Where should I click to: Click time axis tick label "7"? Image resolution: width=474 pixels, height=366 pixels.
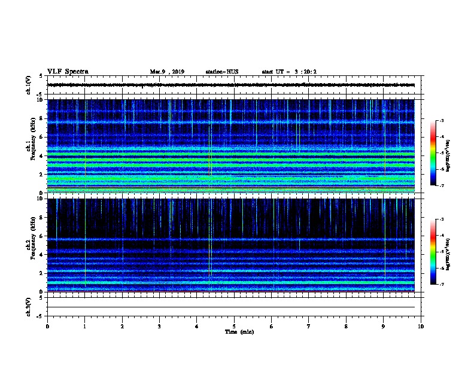pyautogui.click(x=309, y=327)
